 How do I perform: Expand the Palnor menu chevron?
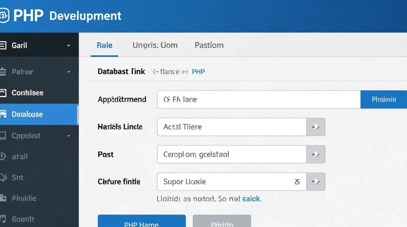click(x=69, y=72)
